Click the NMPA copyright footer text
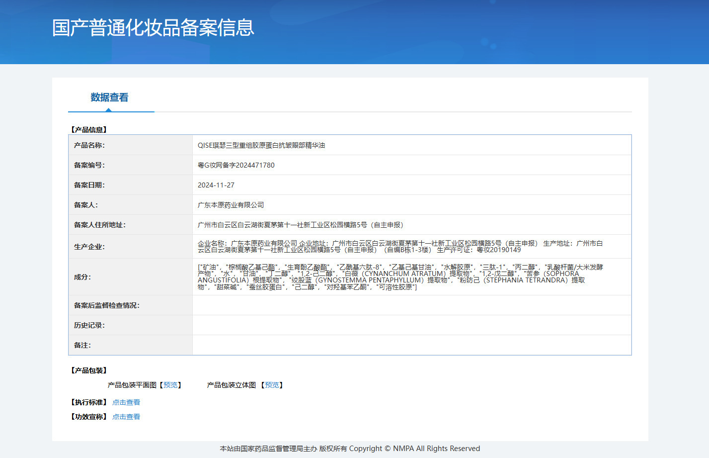The height and width of the screenshot is (458, 709). [x=350, y=449]
